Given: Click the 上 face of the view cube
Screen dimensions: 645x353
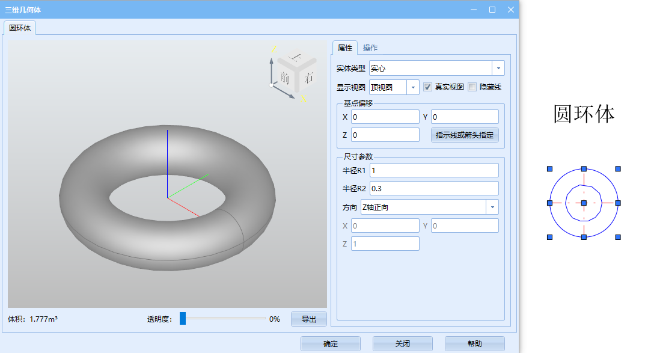Looking at the screenshot, I should pyautogui.click(x=296, y=58).
